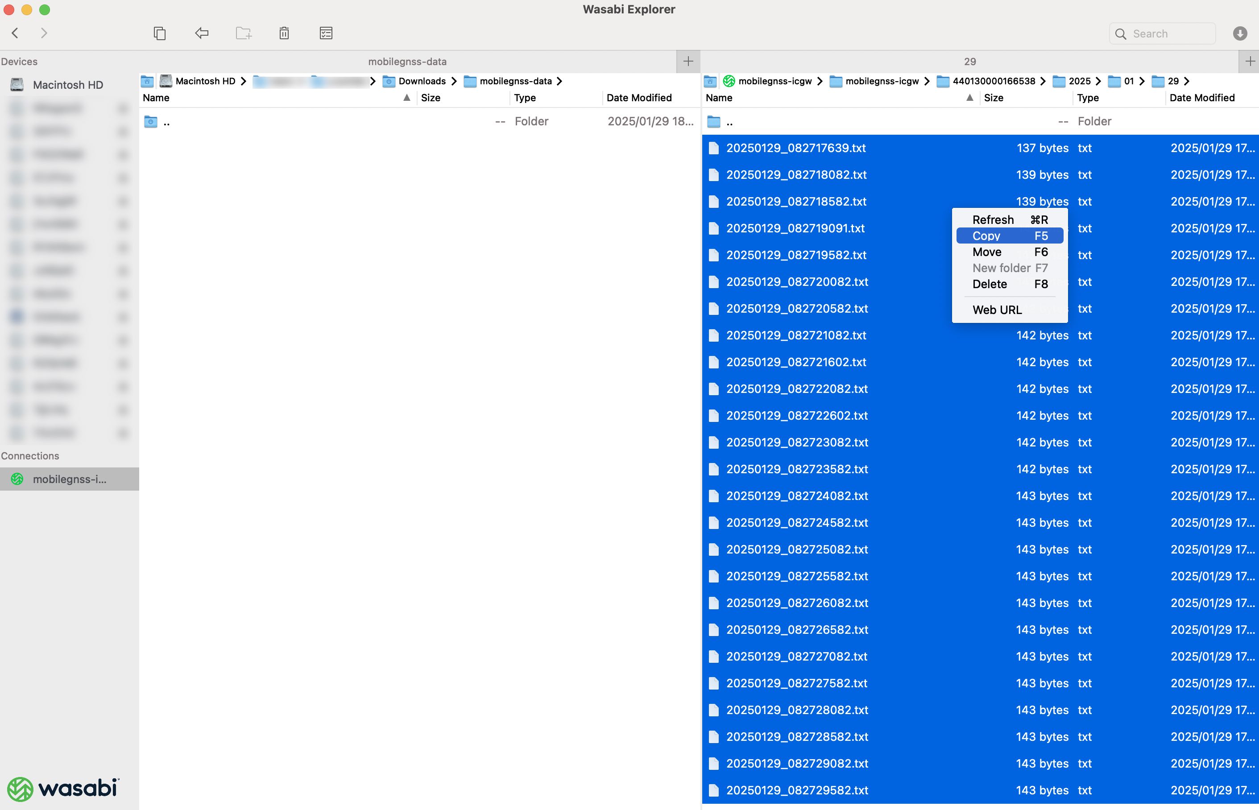Viewport: 1259px width, 810px height.
Task: Click the Copy toolbar icon
Action: point(159,33)
